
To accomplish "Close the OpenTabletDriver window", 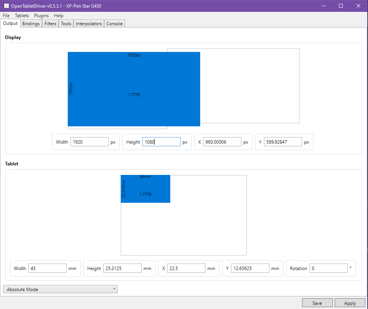I will (358, 6).
